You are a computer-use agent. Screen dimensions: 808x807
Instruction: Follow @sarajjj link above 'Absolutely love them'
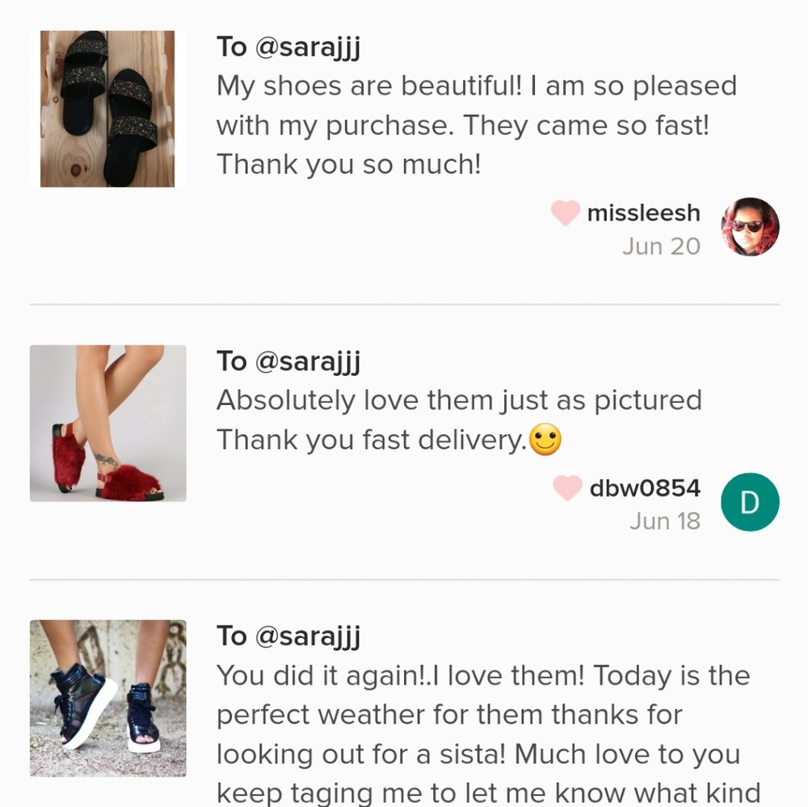click(x=307, y=361)
